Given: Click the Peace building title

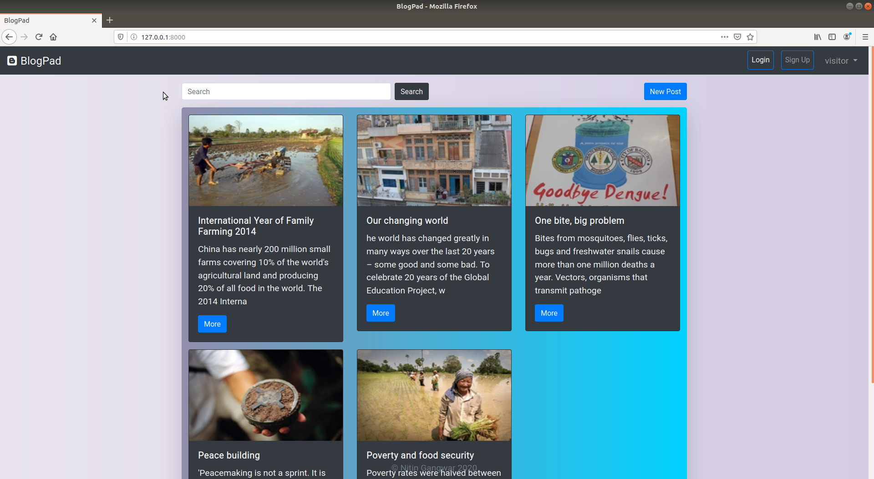Looking at the screenshot, I should click(229, 455).
